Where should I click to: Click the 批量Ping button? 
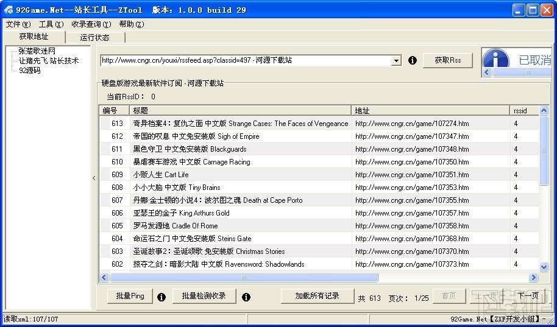tap(130, 296)
